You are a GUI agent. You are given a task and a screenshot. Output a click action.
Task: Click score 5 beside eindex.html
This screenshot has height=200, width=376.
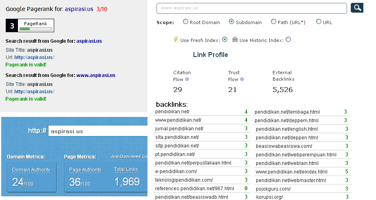[347, 172]
